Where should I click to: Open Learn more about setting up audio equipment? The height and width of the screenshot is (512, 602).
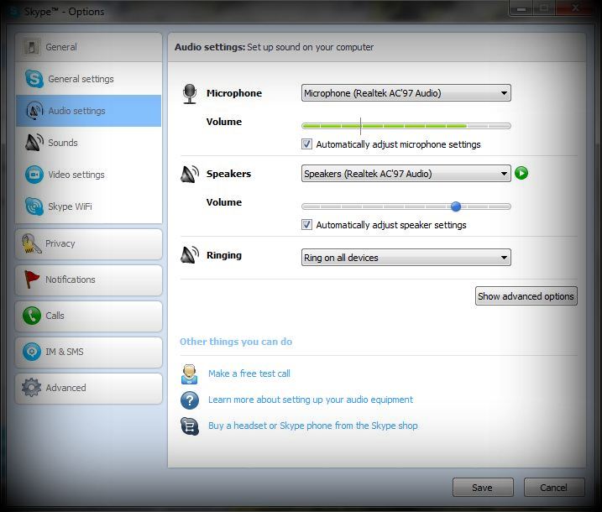click(x=311, y=400)
